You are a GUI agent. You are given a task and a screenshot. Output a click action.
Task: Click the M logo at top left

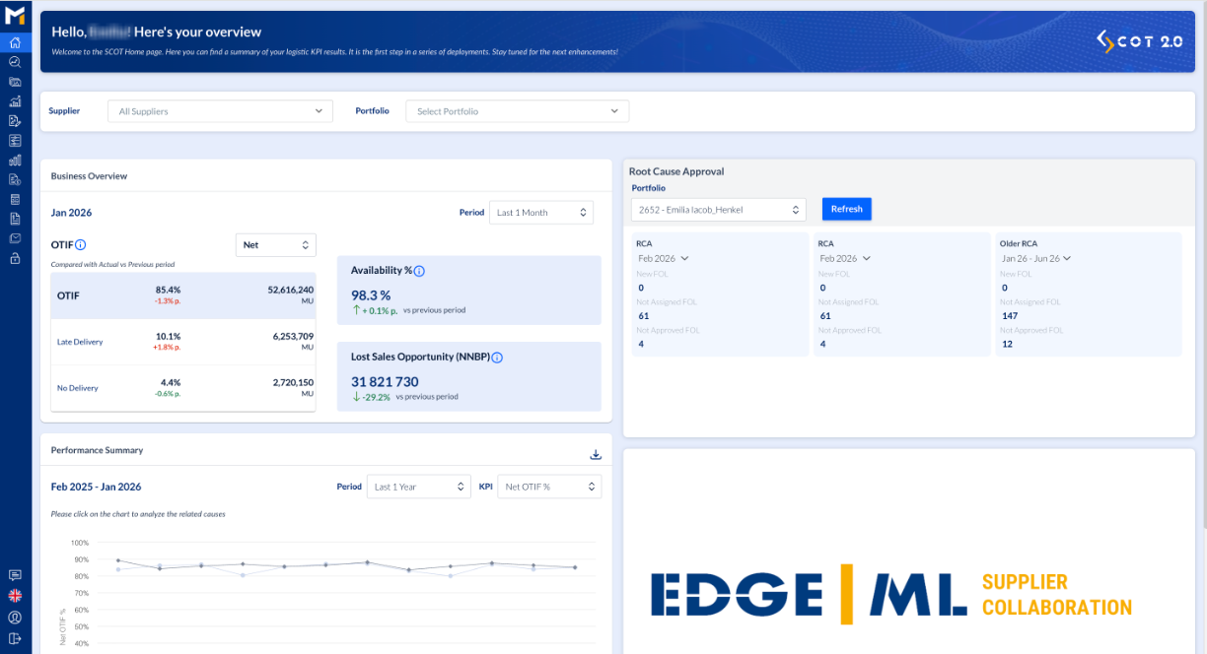[x=15, y=16]
